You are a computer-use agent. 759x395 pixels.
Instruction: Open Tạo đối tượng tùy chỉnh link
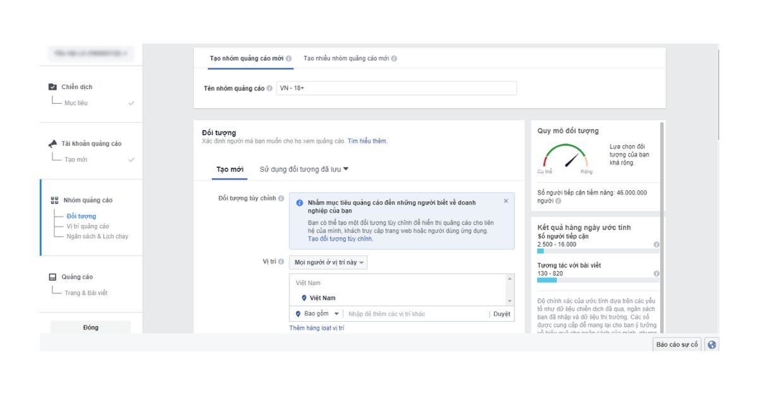tap(340, 239)
